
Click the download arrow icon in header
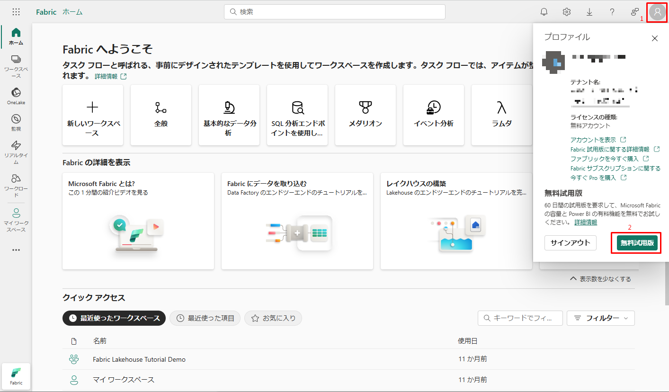589,12
